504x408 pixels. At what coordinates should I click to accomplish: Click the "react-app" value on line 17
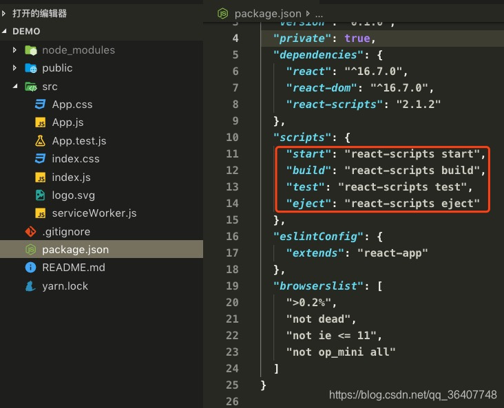[392, 253]
